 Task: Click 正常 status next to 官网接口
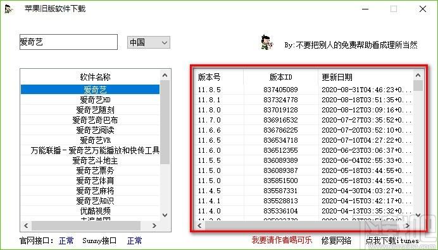click(66, 241)
